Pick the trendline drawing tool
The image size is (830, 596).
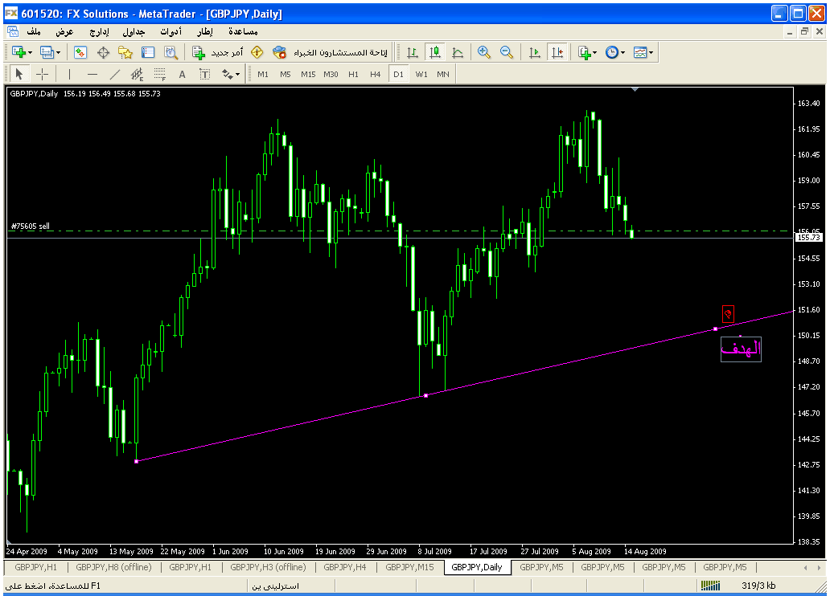[x=114, y=74]
